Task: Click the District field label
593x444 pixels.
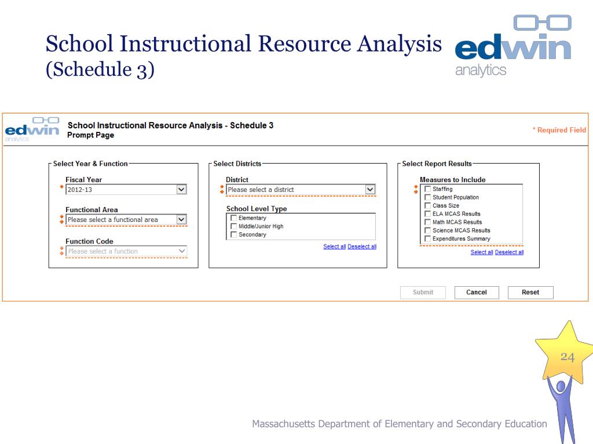Action: (237, 180)
